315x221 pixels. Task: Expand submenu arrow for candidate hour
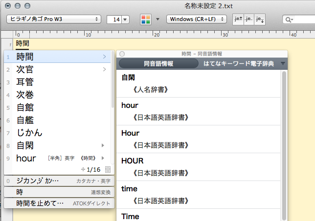click(103, 158)
